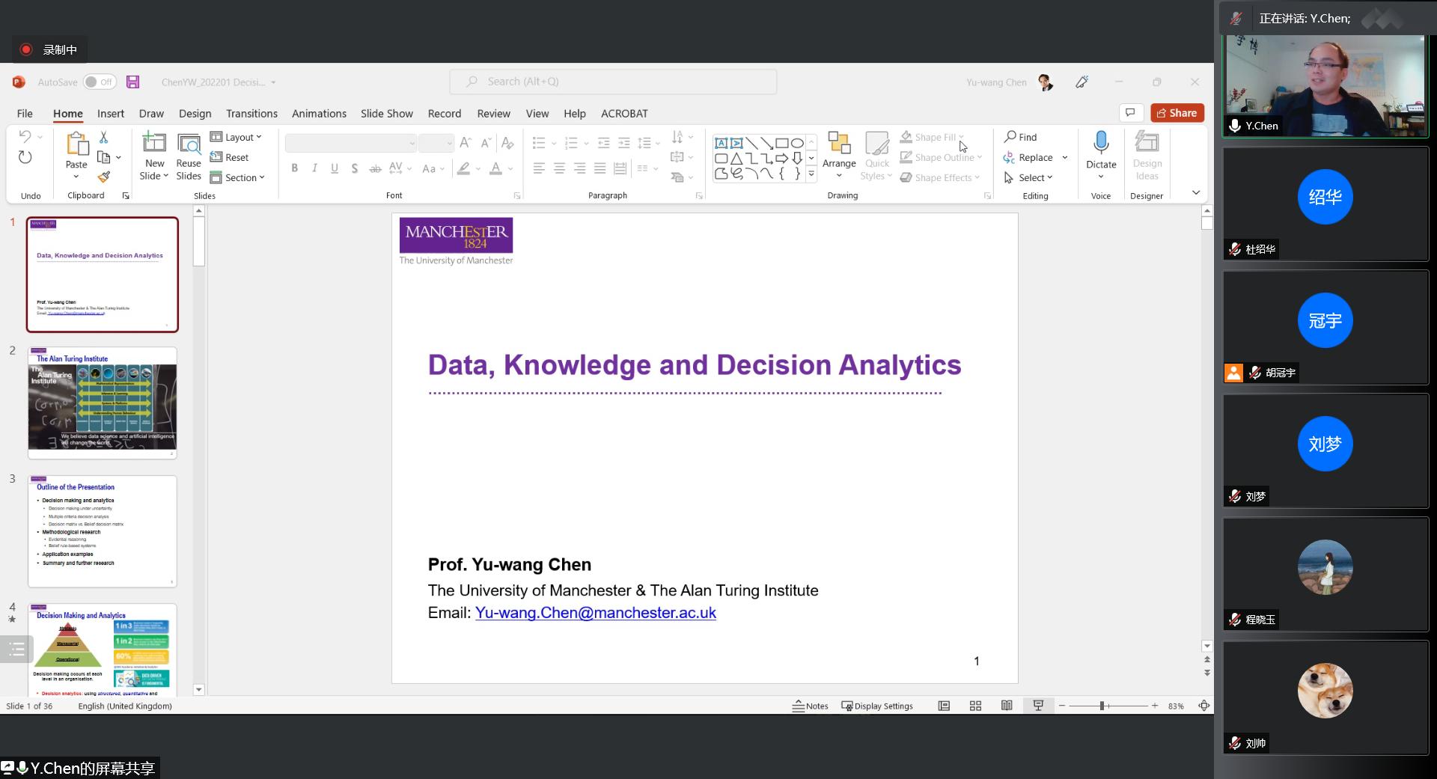Switch to the Slide Show tab
Viewport: 1437px width, 779px height.
click(386, 114)
